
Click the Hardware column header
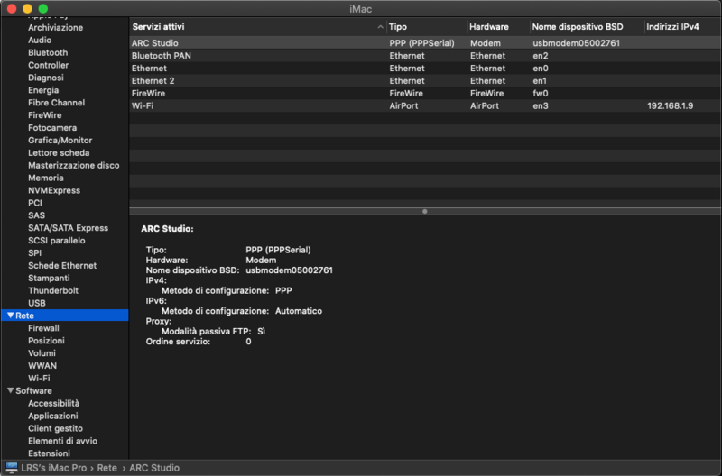point(495,27)
